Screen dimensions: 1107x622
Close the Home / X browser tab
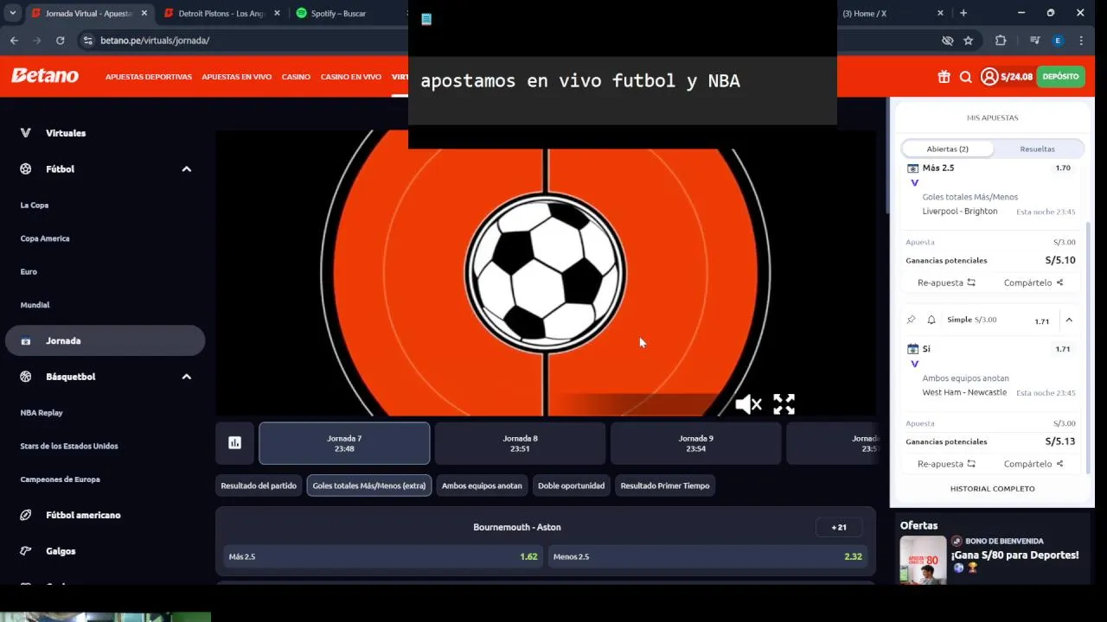(x=940, y=13)
